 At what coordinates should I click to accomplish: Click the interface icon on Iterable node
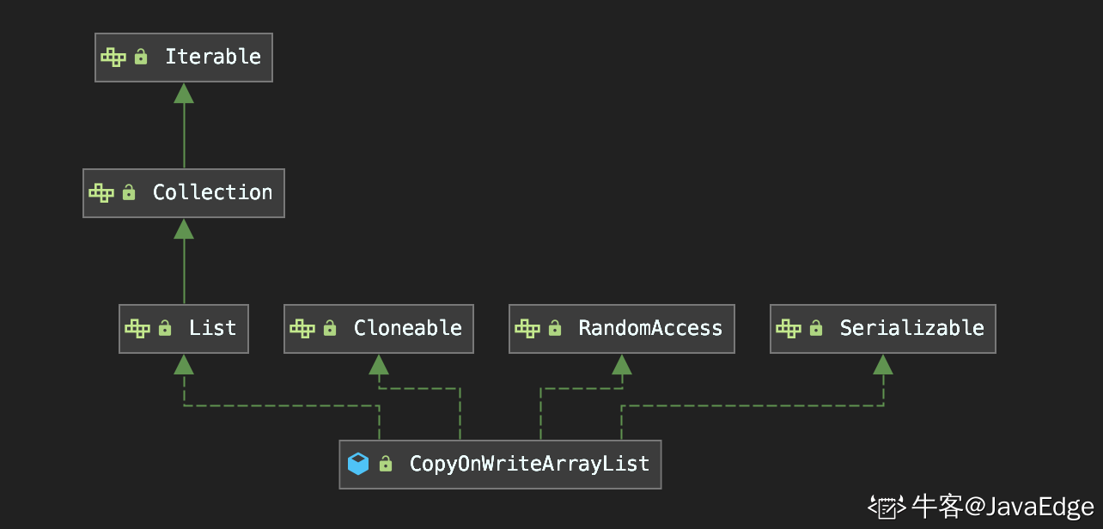point(113,58)
